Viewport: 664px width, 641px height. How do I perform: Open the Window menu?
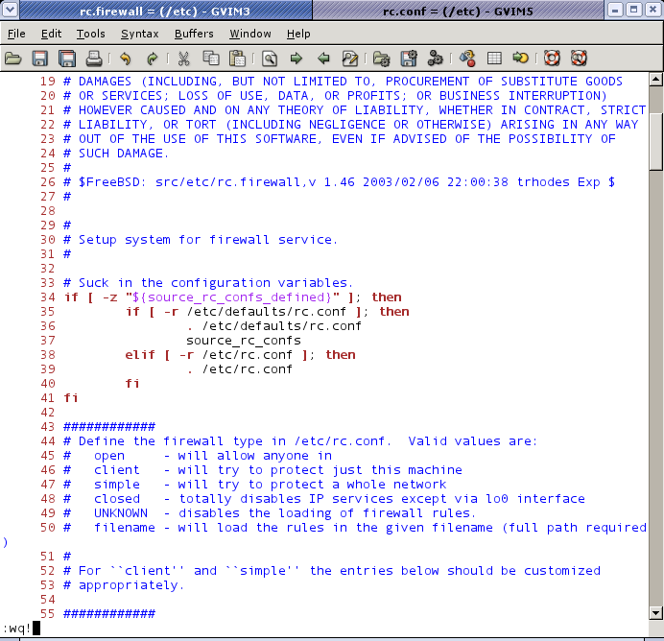(249, 34)
